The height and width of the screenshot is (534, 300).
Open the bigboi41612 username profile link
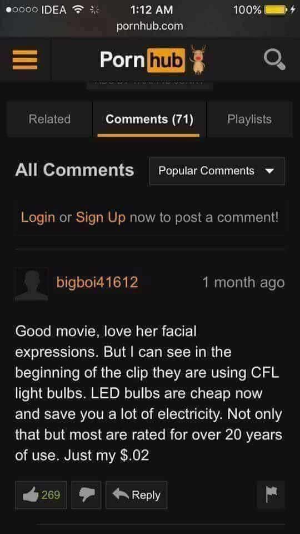[97, 283]
